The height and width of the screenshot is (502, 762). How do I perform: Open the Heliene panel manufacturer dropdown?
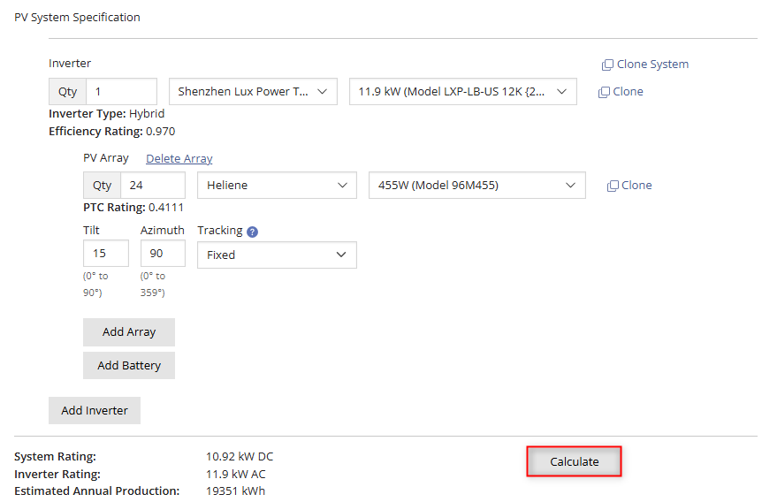point(277,186)
